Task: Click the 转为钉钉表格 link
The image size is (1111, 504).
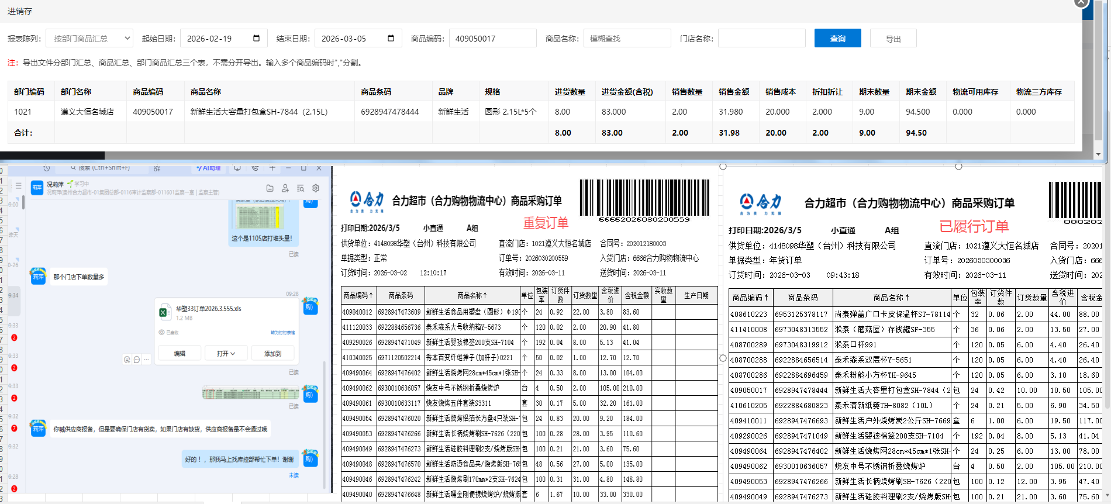Action: [x=282, y=333]
